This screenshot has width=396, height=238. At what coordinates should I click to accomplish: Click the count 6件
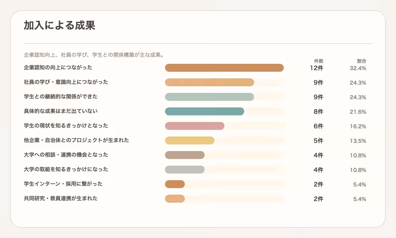(x=318, y=126)
